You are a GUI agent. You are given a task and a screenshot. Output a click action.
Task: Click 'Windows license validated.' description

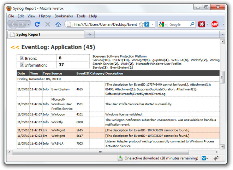[124, 114]
